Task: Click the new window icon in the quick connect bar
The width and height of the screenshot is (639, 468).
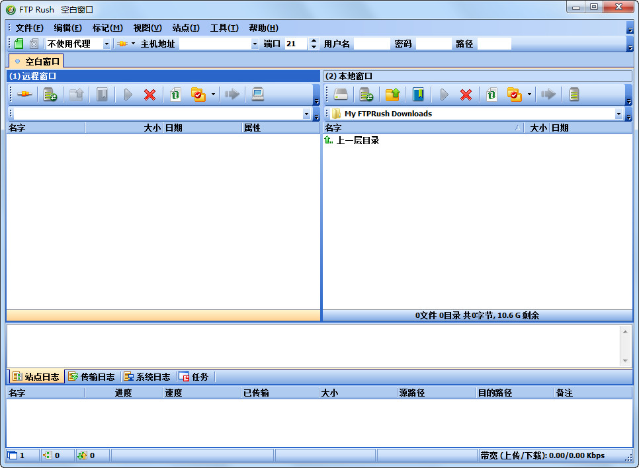Action: [x=19, y=44]
